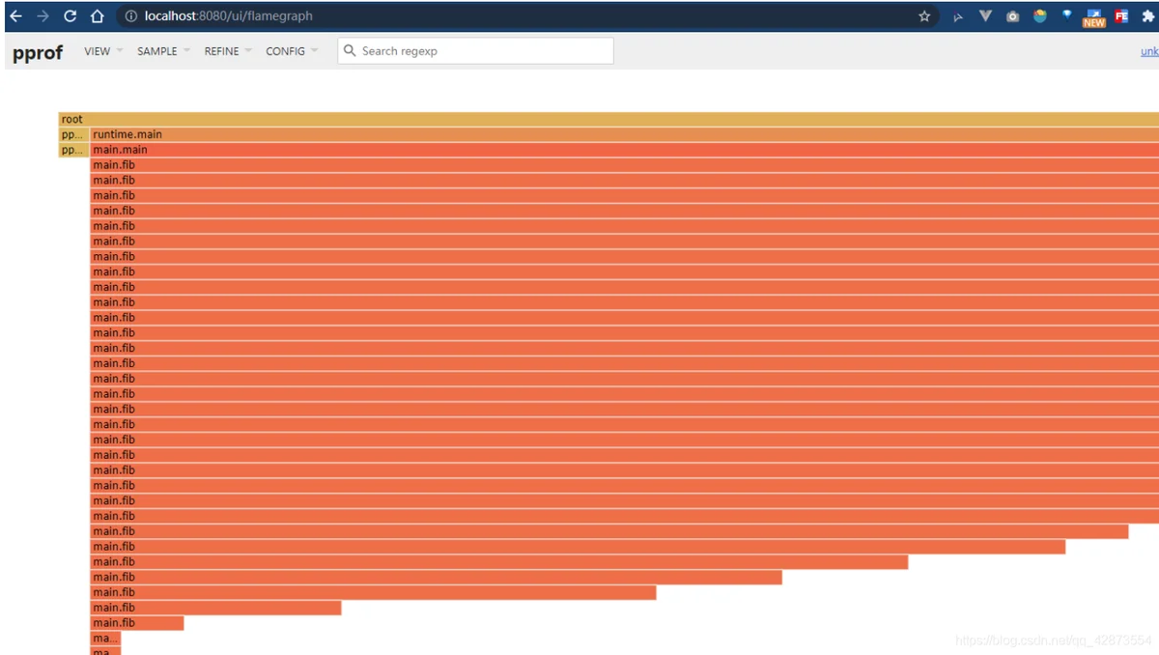The image size is (1159, 655).
Task: Open the CONFIG menu
Action: [x=292, y=51]
